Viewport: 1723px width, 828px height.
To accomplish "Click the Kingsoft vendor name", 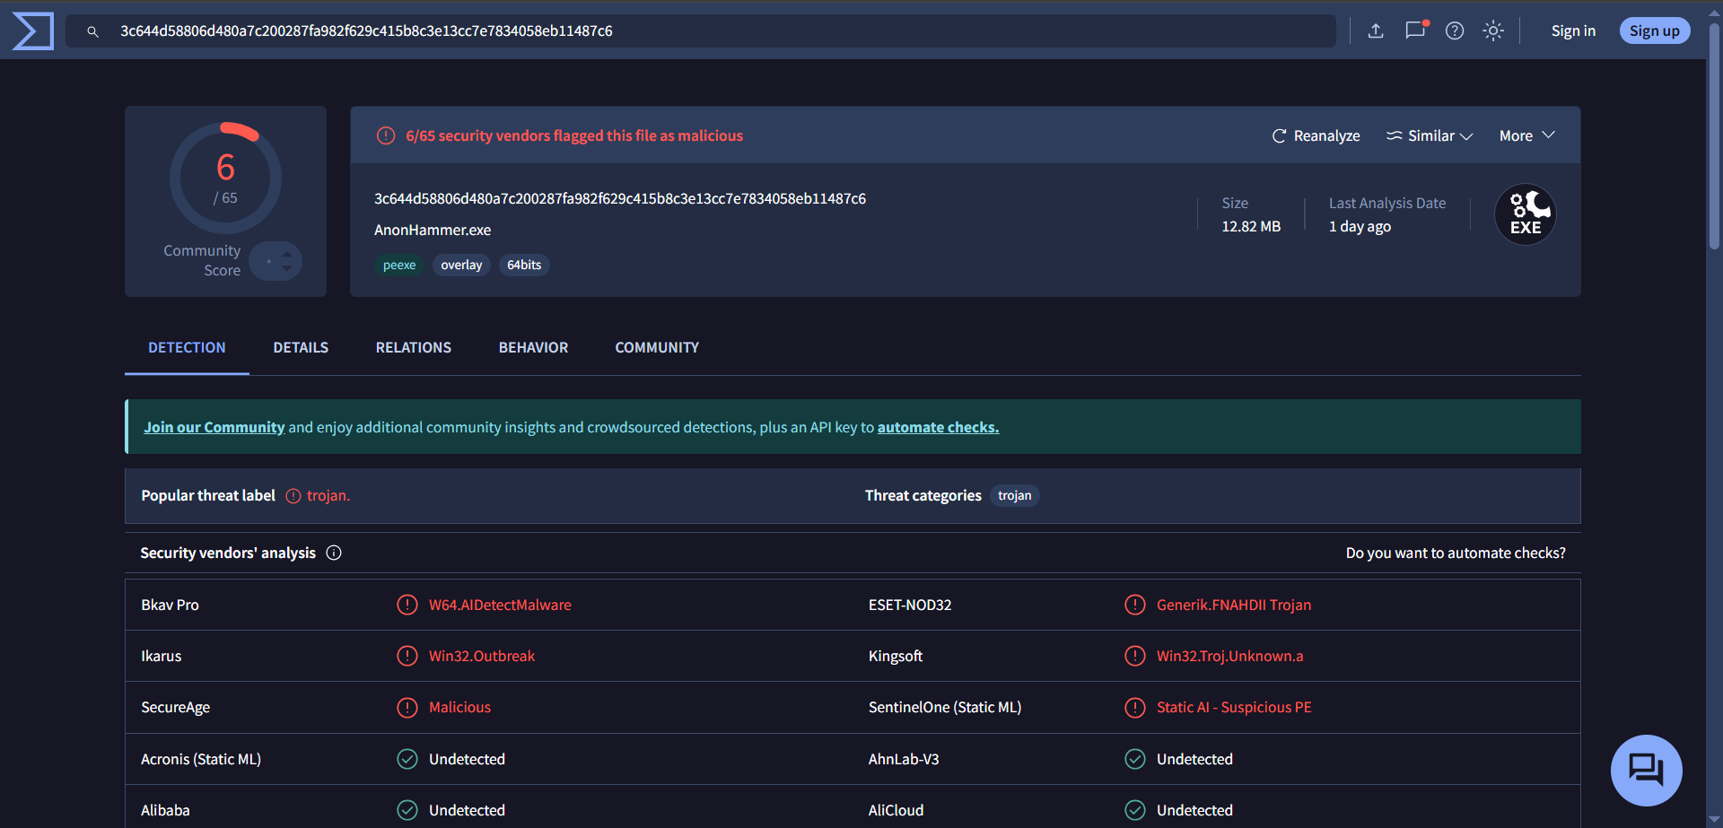I will pyautogui.click(x=896, y=656).
